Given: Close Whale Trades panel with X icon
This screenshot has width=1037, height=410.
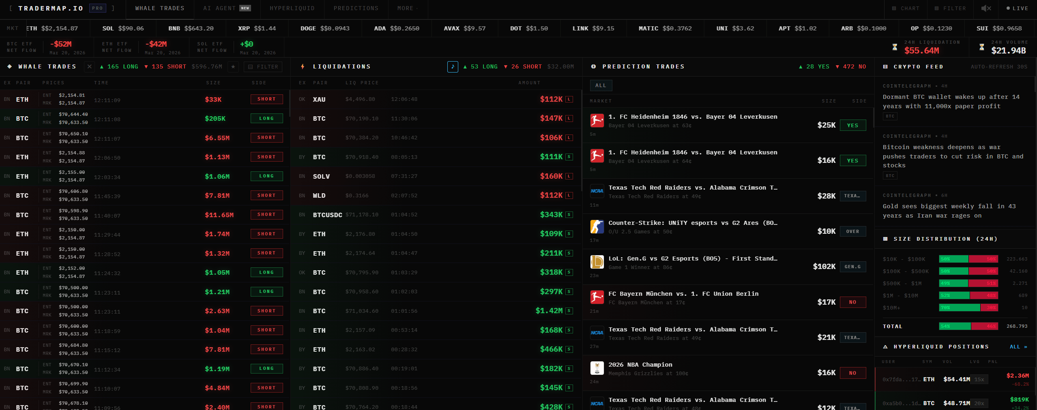Looking at the screenshot, I should pyautogui.click(x=90, y=67).
